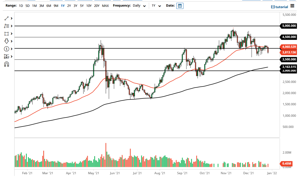The image size is (300, 178).
Task: Click the tutorial grid icon
Action: (273, 7)
